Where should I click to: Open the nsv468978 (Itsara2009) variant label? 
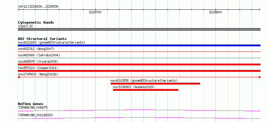[x=38, y=61]
